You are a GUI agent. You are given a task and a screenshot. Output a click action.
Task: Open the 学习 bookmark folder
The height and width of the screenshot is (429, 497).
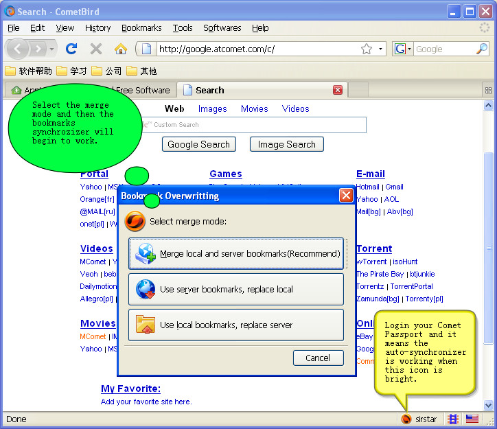(x=71, y=71)
